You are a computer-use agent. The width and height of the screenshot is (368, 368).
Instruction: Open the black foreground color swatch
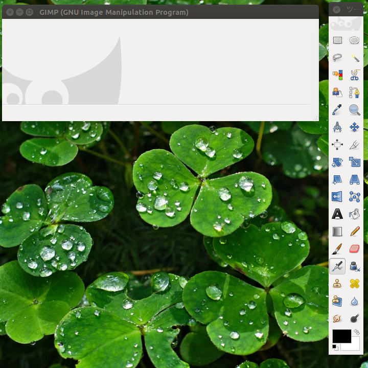(340, 336)
